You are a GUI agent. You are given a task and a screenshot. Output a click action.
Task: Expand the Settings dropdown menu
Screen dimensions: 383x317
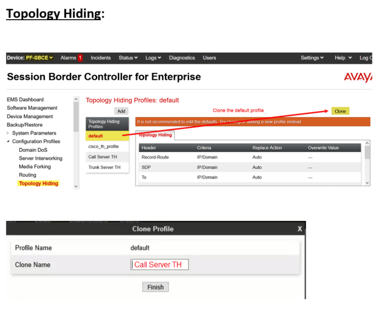tap(312, 58)
